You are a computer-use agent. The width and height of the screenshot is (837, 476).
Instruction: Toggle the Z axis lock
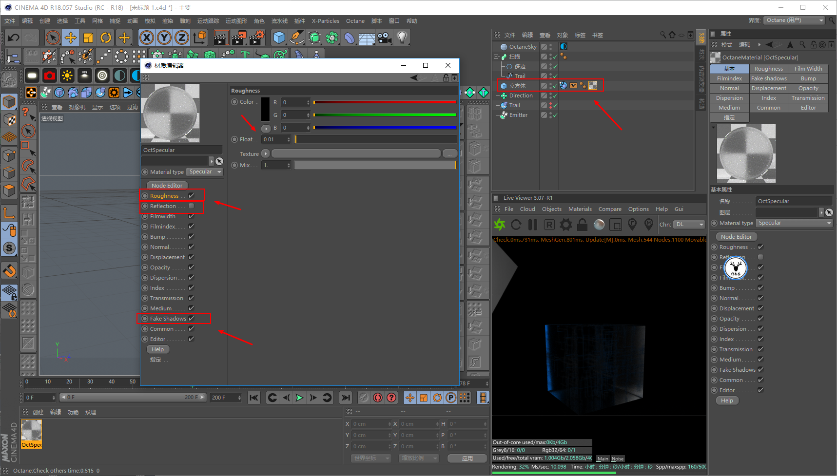point(182,38)
